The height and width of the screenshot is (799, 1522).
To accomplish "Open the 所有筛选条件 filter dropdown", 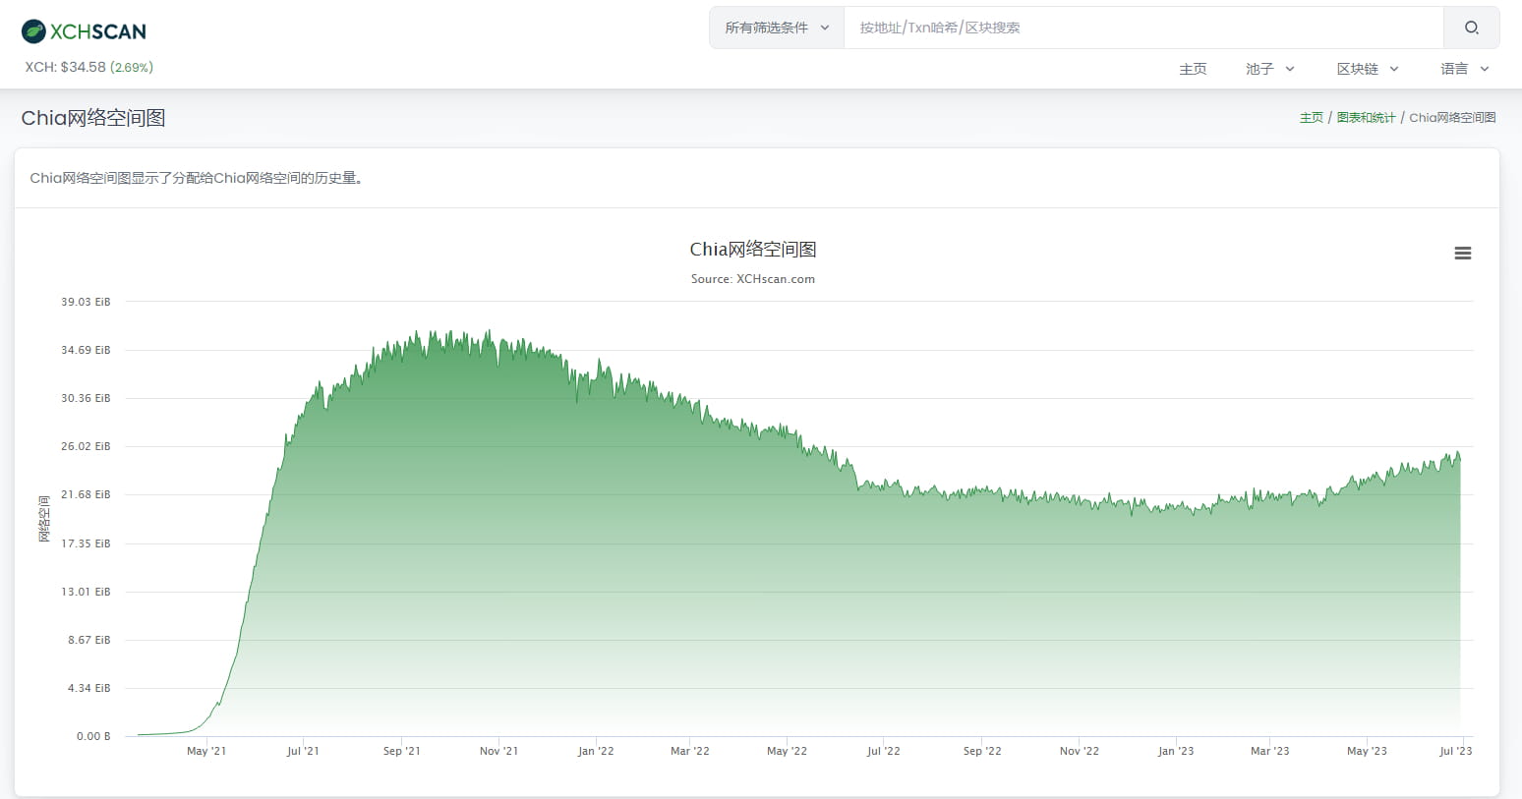I will pyautogui.click(x=777, y=28).
